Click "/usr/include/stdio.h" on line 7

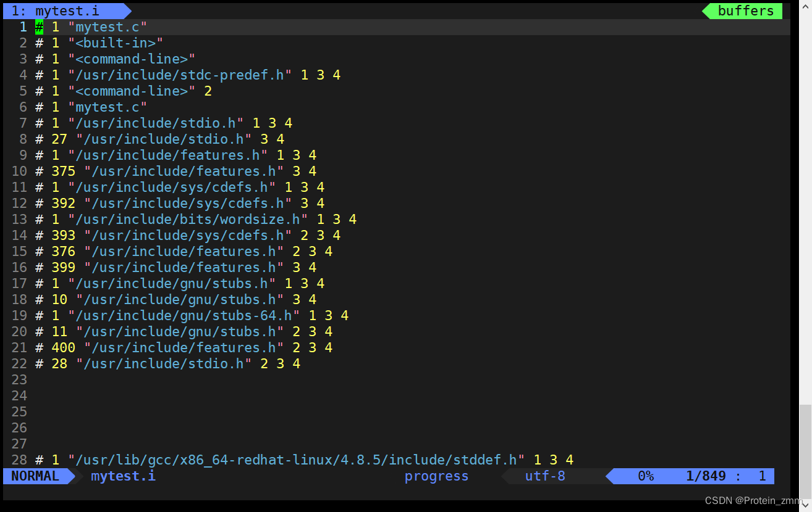click(156, 123)
